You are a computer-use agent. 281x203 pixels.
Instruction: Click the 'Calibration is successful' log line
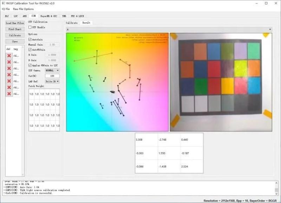28,193
